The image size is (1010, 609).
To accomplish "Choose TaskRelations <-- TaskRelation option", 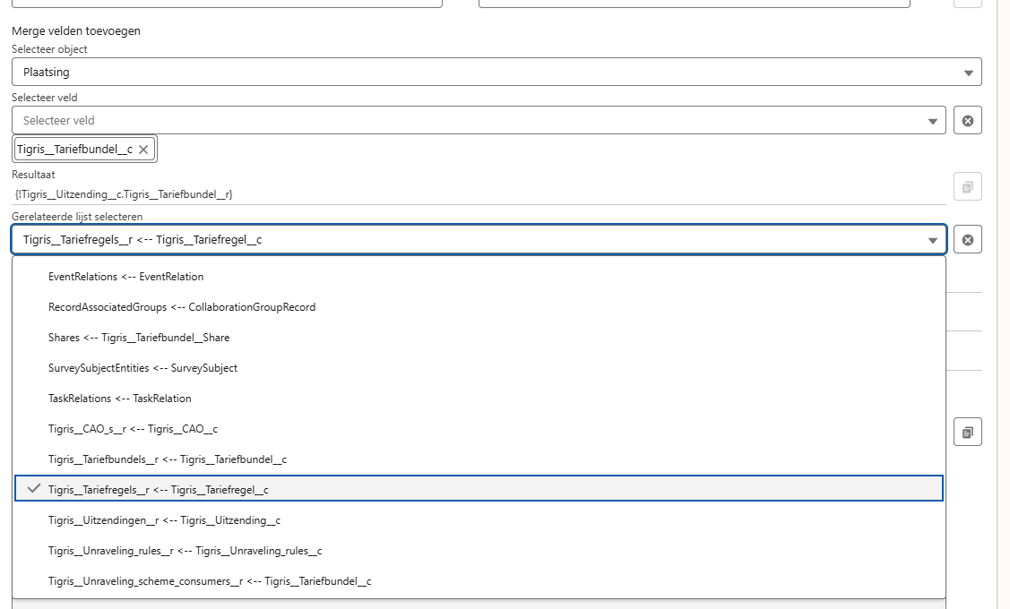I will coord(120,399).
